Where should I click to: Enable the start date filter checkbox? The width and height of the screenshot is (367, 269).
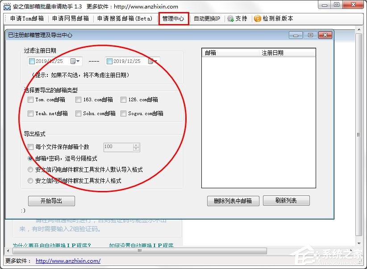[32, 61]
